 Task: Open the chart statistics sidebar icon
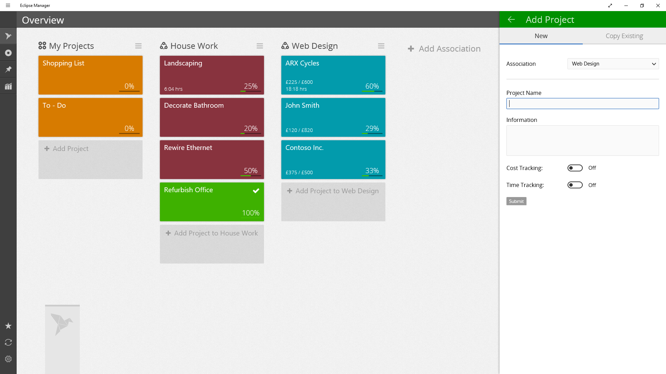[x=8, y=86]
